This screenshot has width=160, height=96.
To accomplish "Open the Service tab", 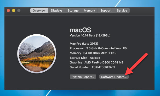I will (x=122, y=10).
